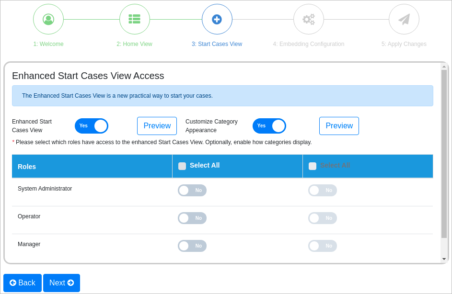Enable Start Cases access for Operator
The image size is (452, 294).
(x=192, y=218)
